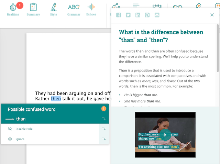Click the heading 'What is the difference between'
The width and height of the screenshot is (220, 164).
pyautogui.click(x=161, y=32)
